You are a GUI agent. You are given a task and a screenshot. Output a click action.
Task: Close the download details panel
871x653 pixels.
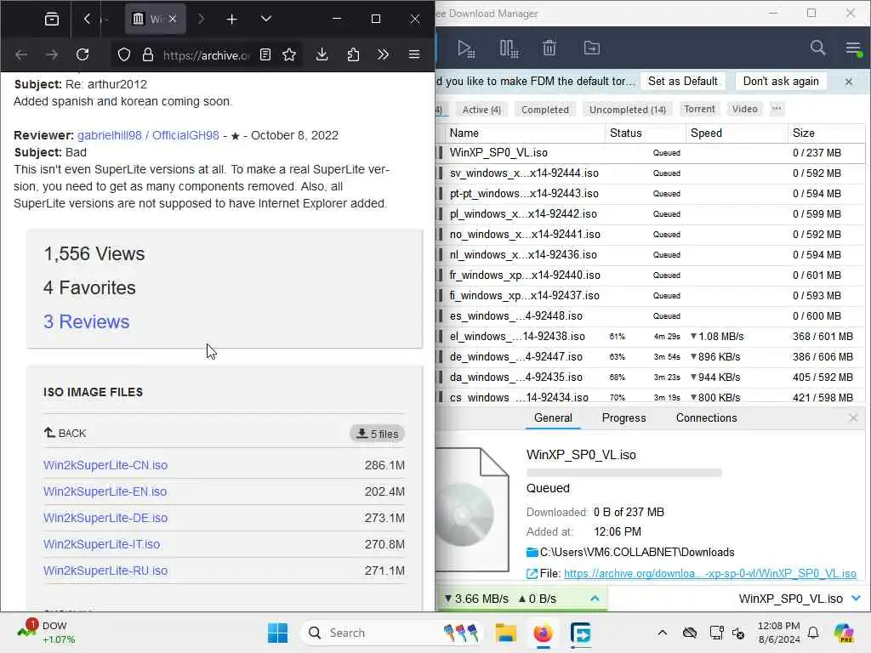(x=853, y=417)
